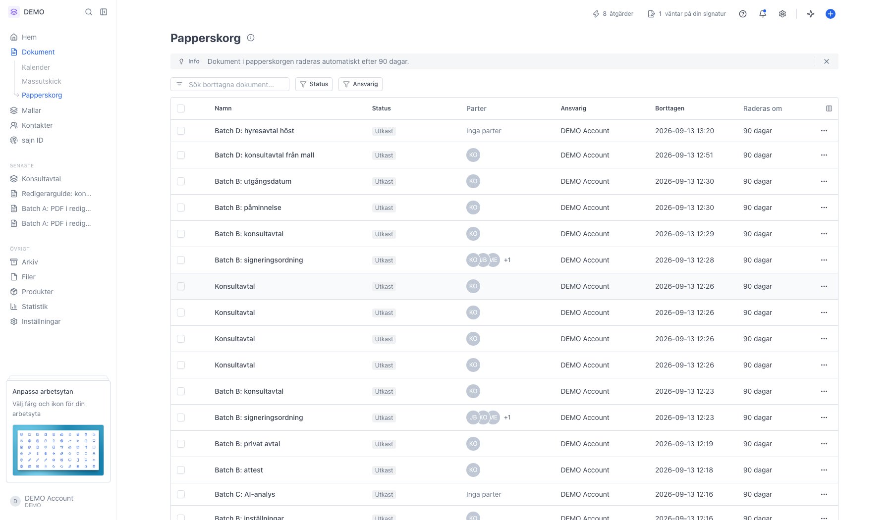Viewport: 892px width, 520px height.
Task: Open Arkiv in the sidebar
Action: click(x=24, y=262)
